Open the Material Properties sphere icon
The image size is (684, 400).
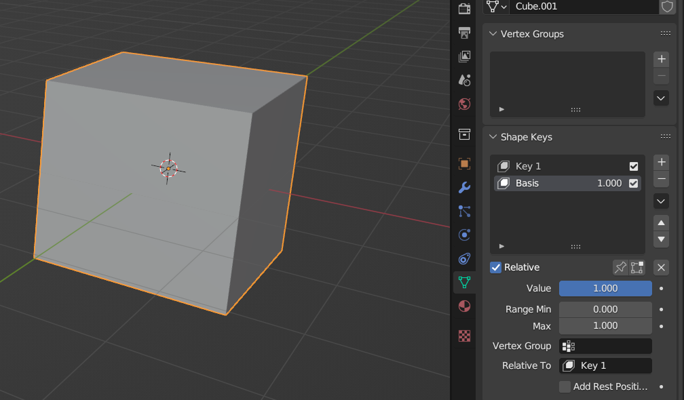(x=464, y=306)
